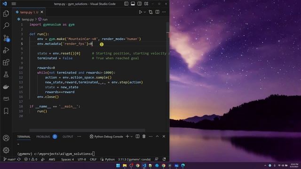Run the Python file with the play button
The width and height of the screenshot is (301, 169).
click(141, 12)
